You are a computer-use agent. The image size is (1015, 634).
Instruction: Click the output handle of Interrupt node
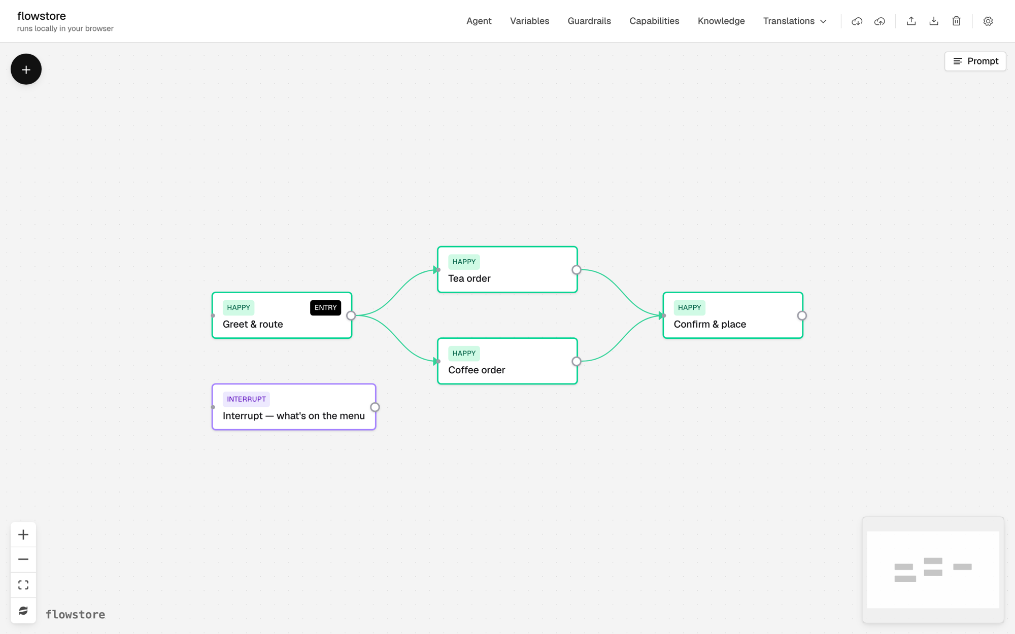(x=375, y=407)
